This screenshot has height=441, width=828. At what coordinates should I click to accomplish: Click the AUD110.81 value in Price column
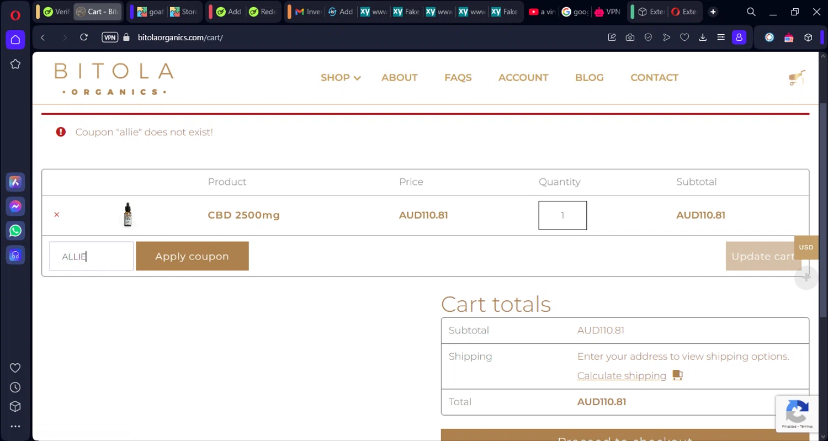423,215
